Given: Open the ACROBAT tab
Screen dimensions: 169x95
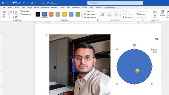Looking at the screenshot, I should [98, 8].
